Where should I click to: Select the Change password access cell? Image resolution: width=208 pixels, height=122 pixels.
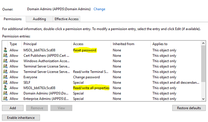(86, 77)
